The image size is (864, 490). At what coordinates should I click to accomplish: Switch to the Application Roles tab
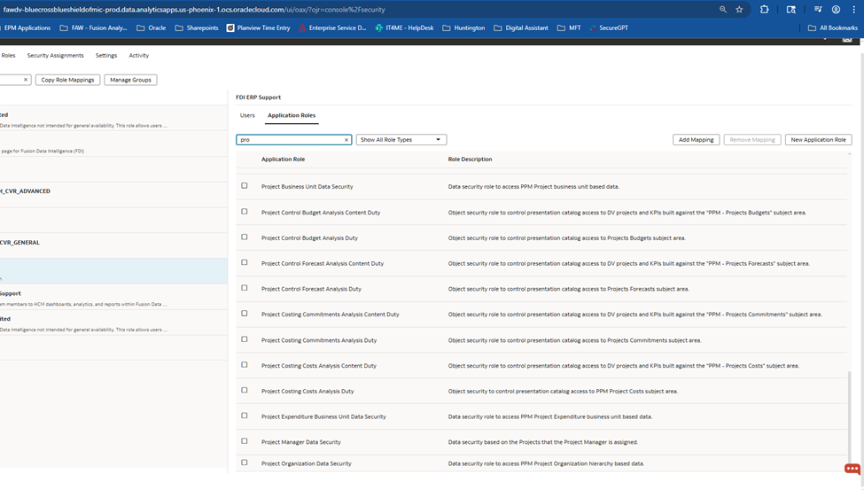click(x=292, y=115)
